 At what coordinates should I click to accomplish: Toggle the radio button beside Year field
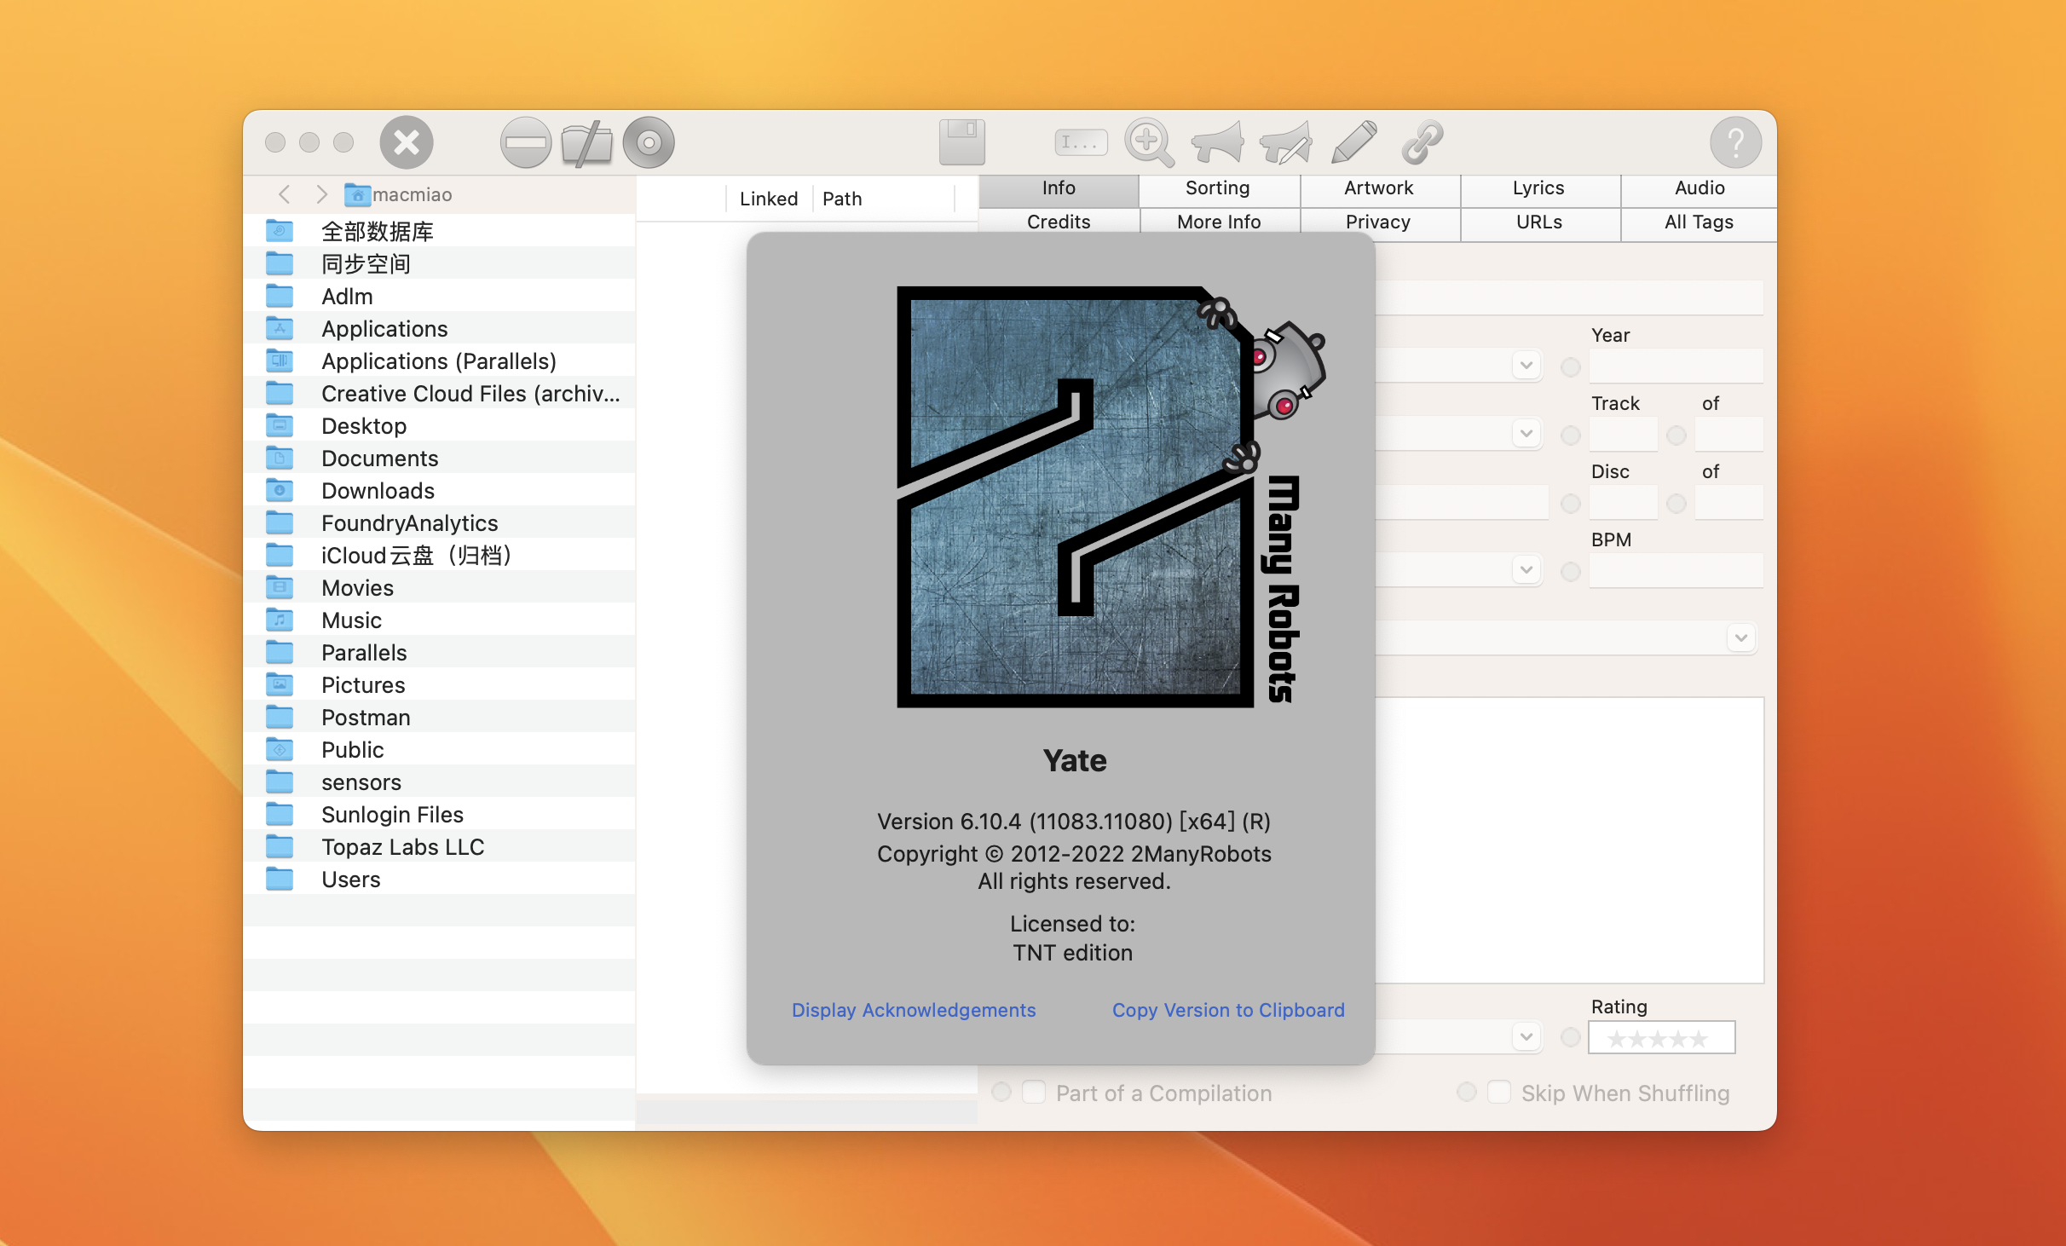[x=1571, y=366]
